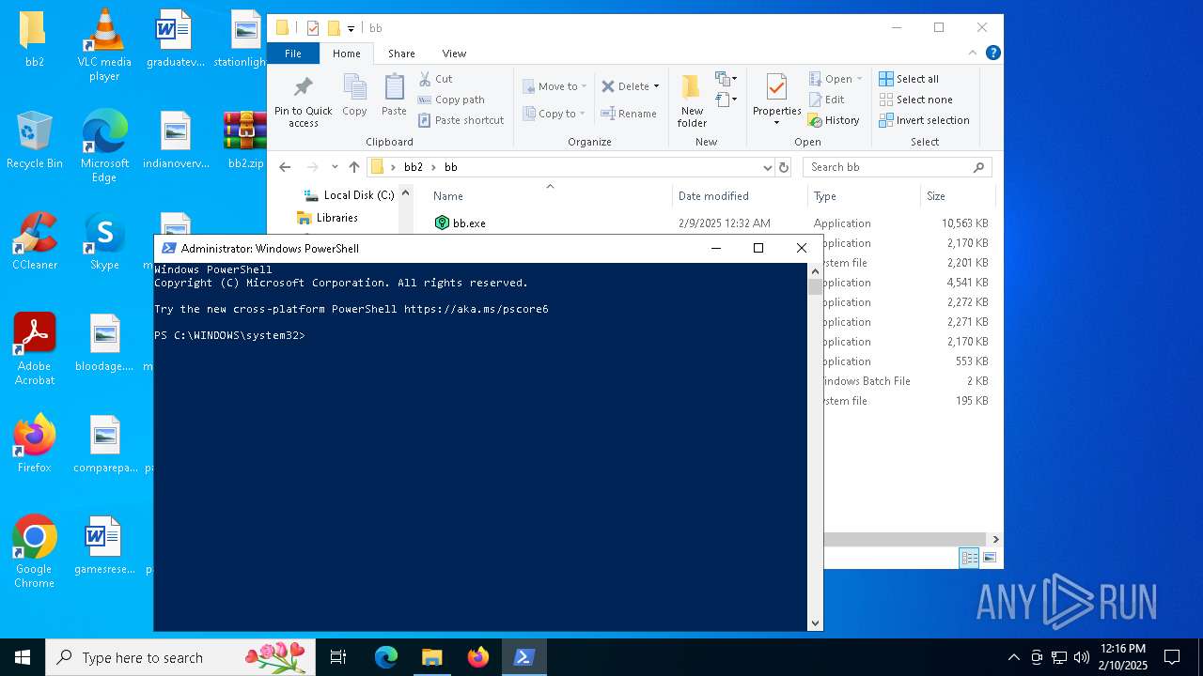Image resolution: width=1203 pixels, height=676 pixels.
Task: Click the PowerShell prompt area
Action: 479,446
